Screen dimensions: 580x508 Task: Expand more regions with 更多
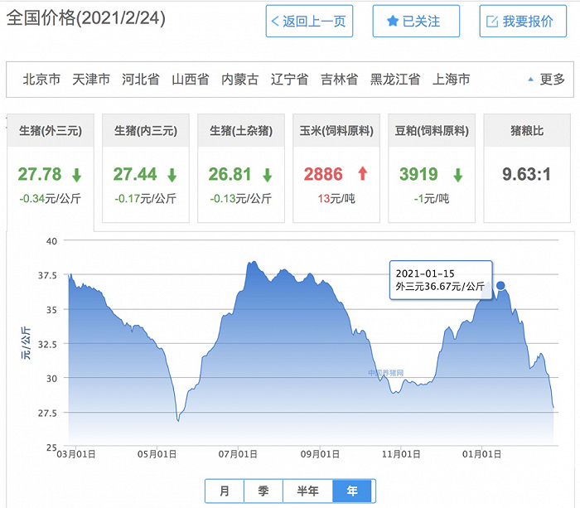(x=553, y=80)
